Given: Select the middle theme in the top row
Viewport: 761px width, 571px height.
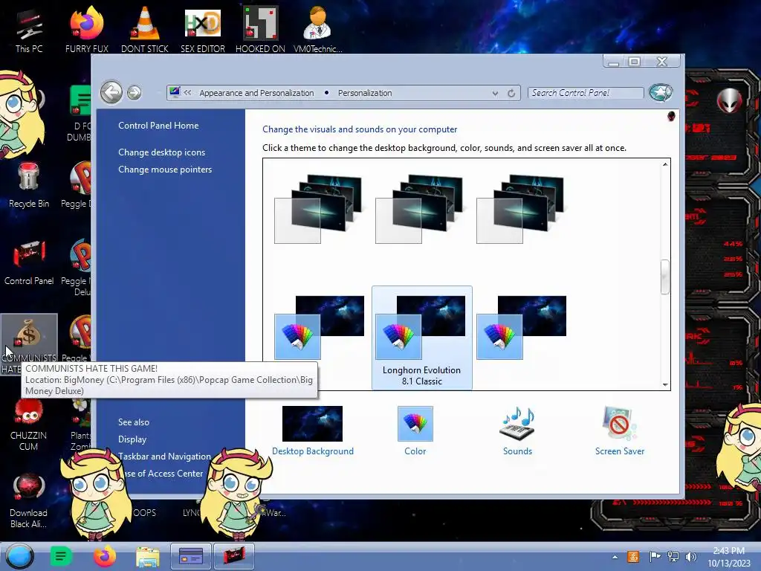Looking at the screenshot, I should click(419, 209).
